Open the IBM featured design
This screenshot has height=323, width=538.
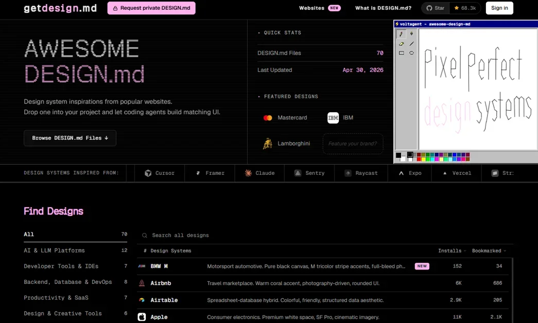click(x=340, y=118)
